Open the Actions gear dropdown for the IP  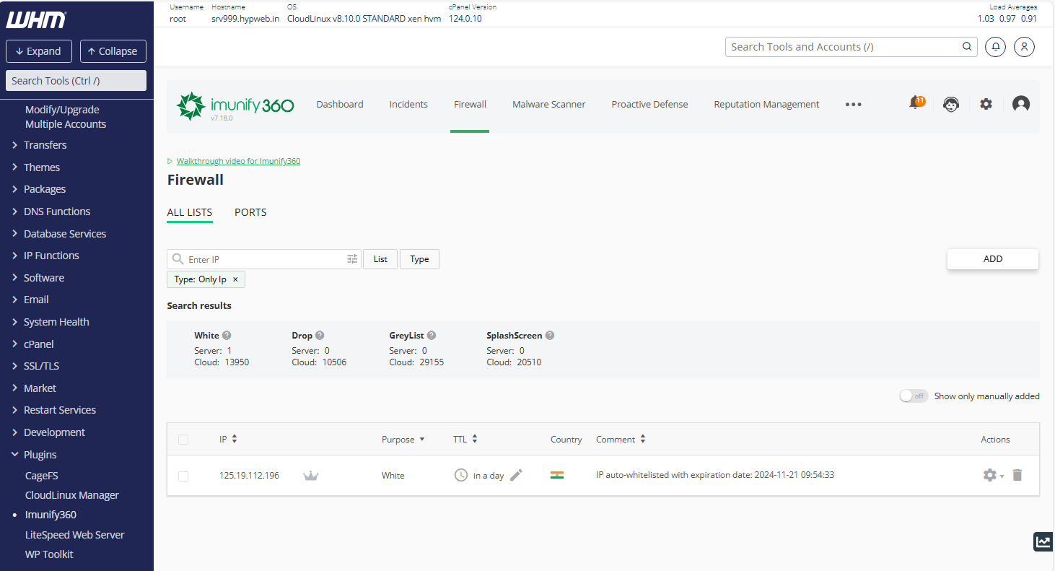[x=990, y=475]
